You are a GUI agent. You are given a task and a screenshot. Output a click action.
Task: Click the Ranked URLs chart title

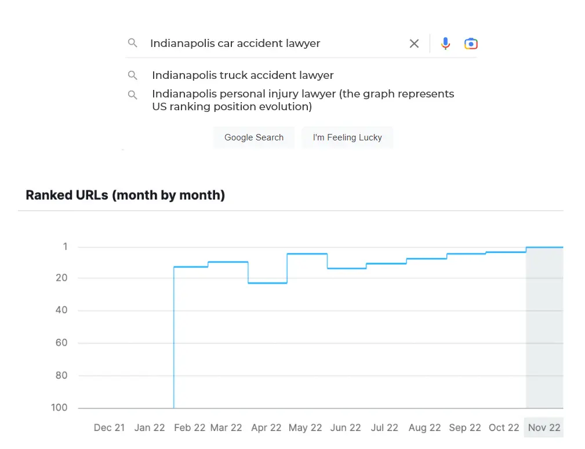tap(125, 195)
